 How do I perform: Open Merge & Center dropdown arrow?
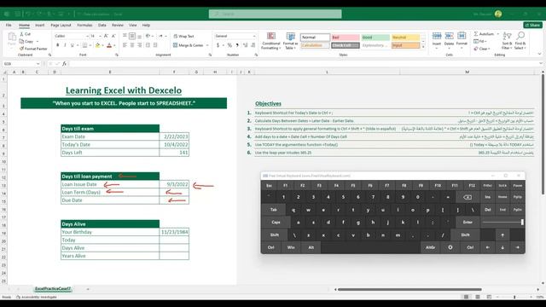207,45
